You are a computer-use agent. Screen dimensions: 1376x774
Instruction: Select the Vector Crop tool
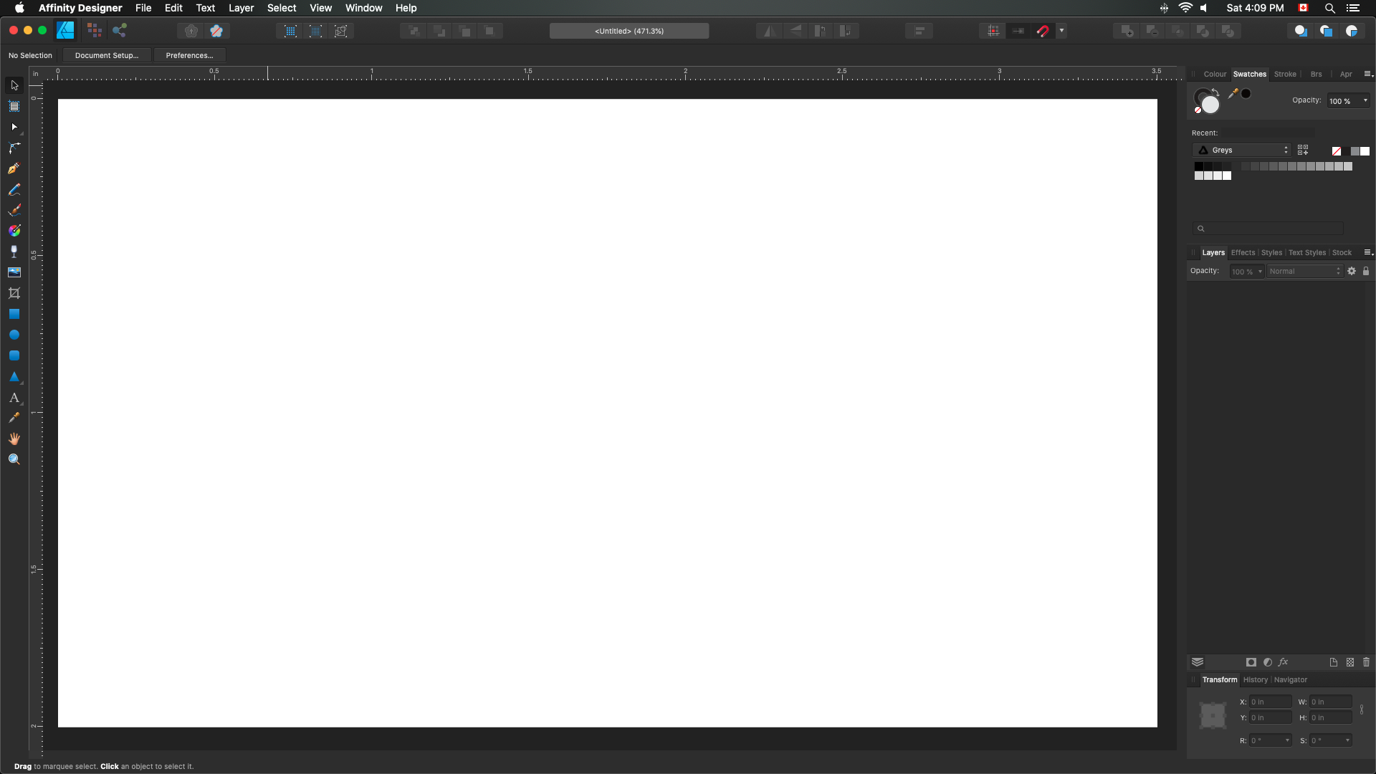pos(14,293)
